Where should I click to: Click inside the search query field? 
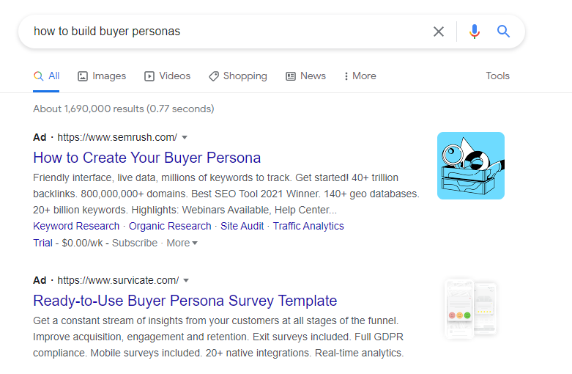coord(220,32)
